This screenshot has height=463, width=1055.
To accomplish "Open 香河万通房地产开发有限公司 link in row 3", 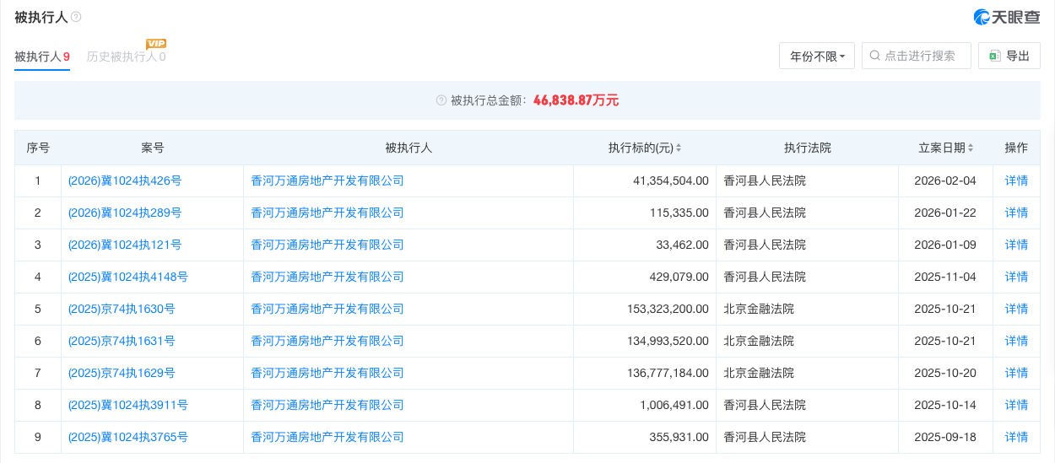I will pyautogui.click(x=327, y=245).
